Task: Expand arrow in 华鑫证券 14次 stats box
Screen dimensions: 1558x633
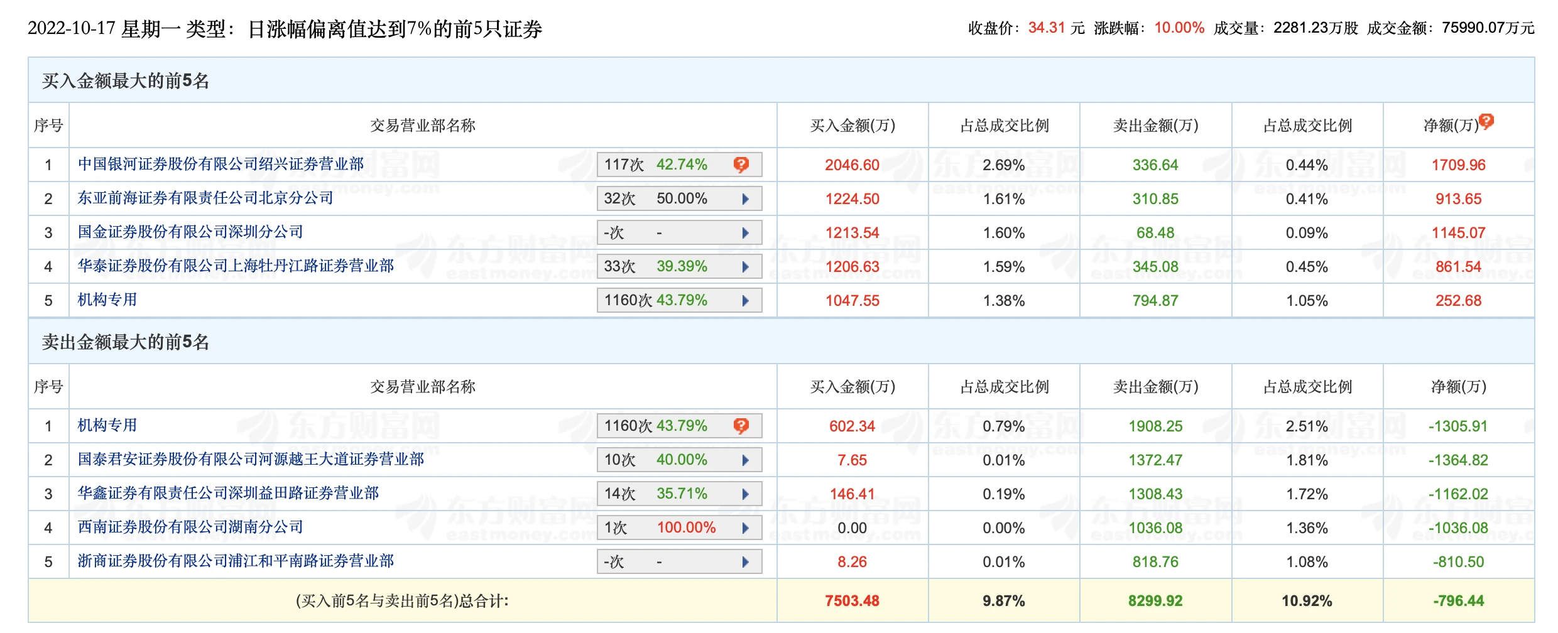Action: (746, 494)
